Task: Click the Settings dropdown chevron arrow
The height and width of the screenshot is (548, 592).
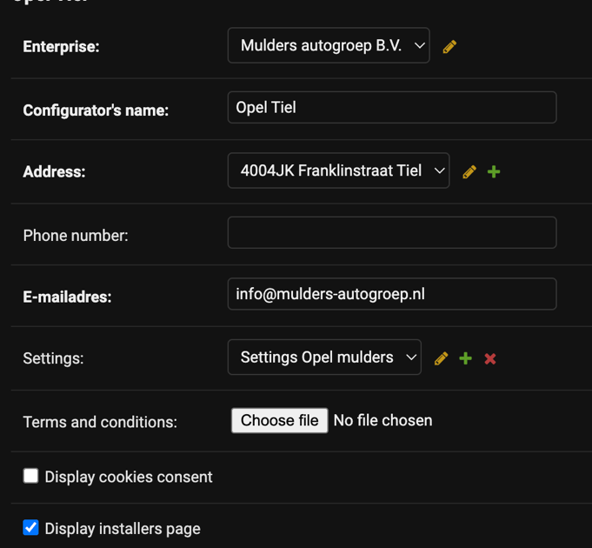Action: [x=411, y=358]
